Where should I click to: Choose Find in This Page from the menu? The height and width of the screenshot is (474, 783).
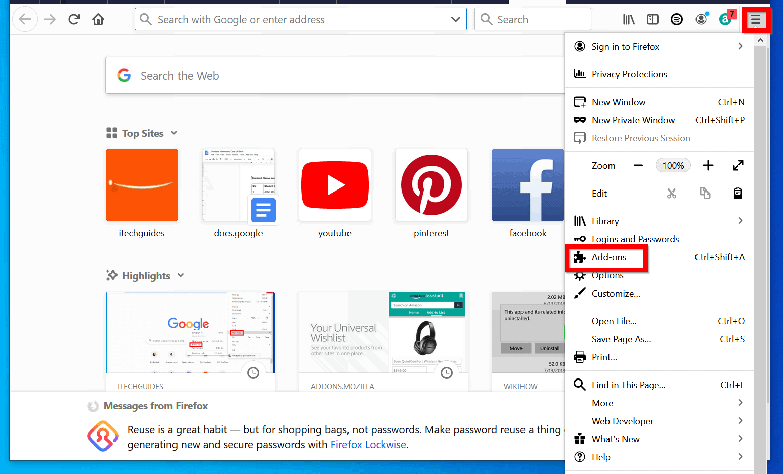[628, 385]
